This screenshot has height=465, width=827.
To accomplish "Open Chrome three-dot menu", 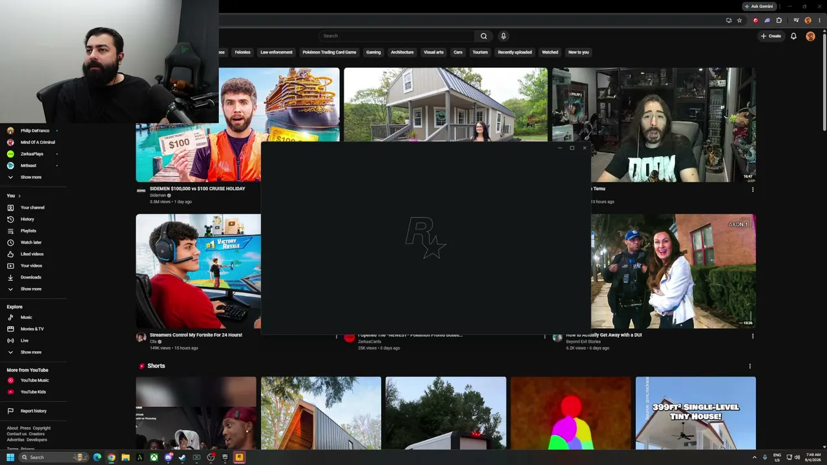I will click(x=818, y=20).
